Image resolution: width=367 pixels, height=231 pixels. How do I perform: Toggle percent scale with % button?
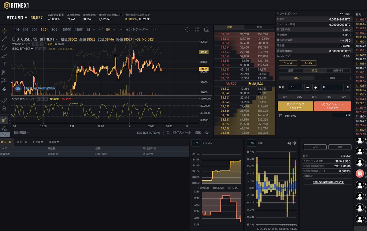[x=168, y=132]
